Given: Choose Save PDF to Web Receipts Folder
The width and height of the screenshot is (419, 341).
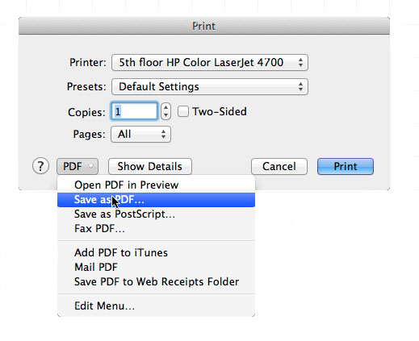Looking at the screenshot, I should click(156, 282).
